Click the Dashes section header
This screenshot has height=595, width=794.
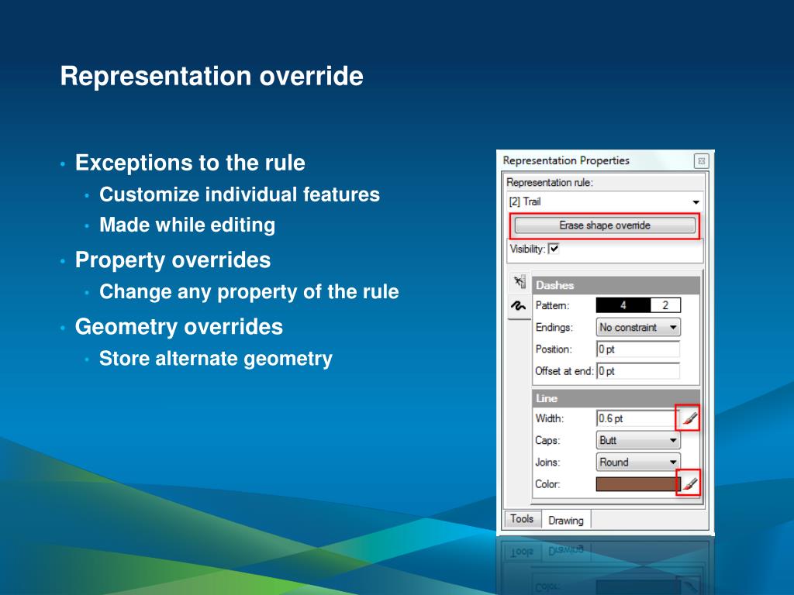tap(616, 285)
